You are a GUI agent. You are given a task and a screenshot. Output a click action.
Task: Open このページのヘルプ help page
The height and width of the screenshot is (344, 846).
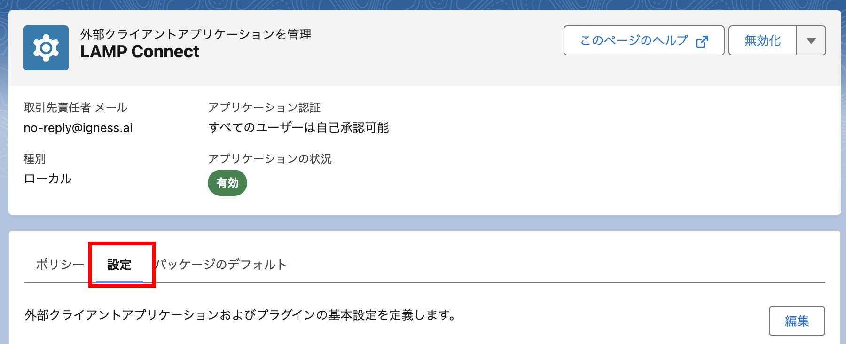(x=634, y=41)
